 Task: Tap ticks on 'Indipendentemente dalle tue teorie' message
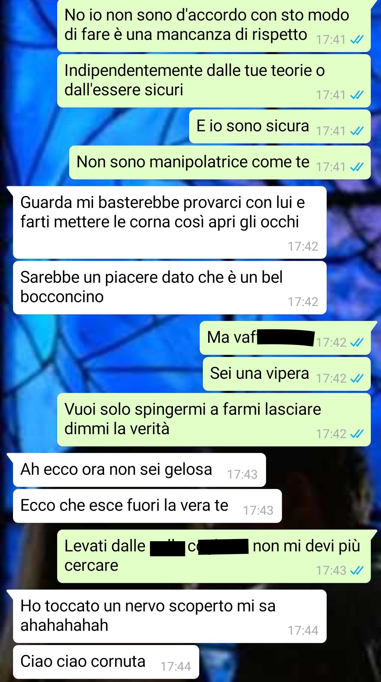tap(357, 95)
